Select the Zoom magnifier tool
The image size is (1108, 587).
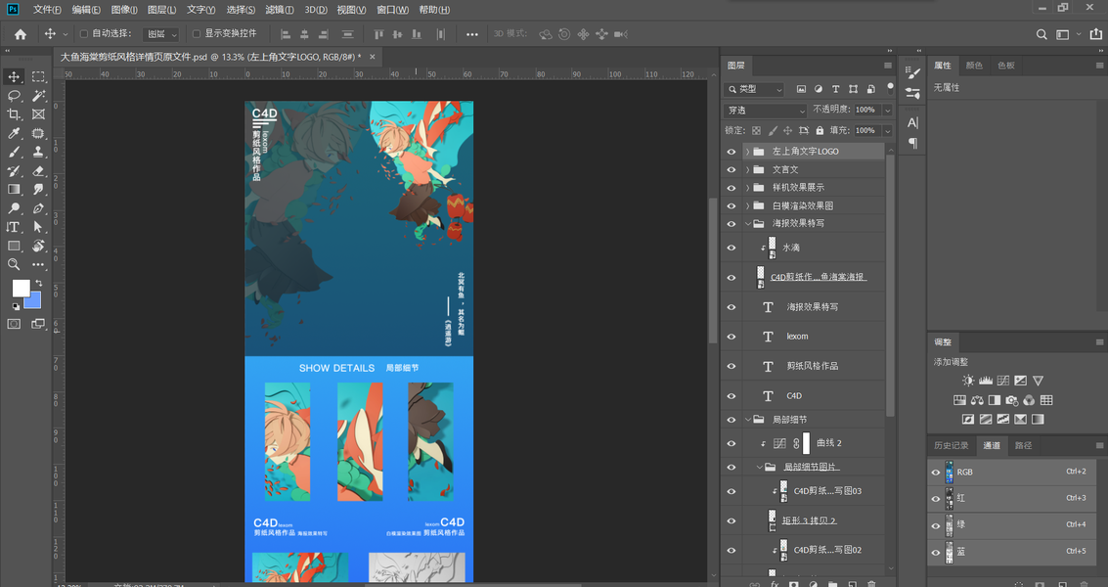[14, 264]
